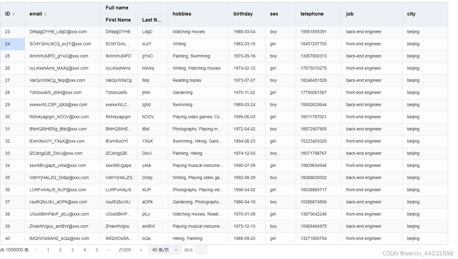Click the Last N... column header
458x259 pixels.
point(153,20)
